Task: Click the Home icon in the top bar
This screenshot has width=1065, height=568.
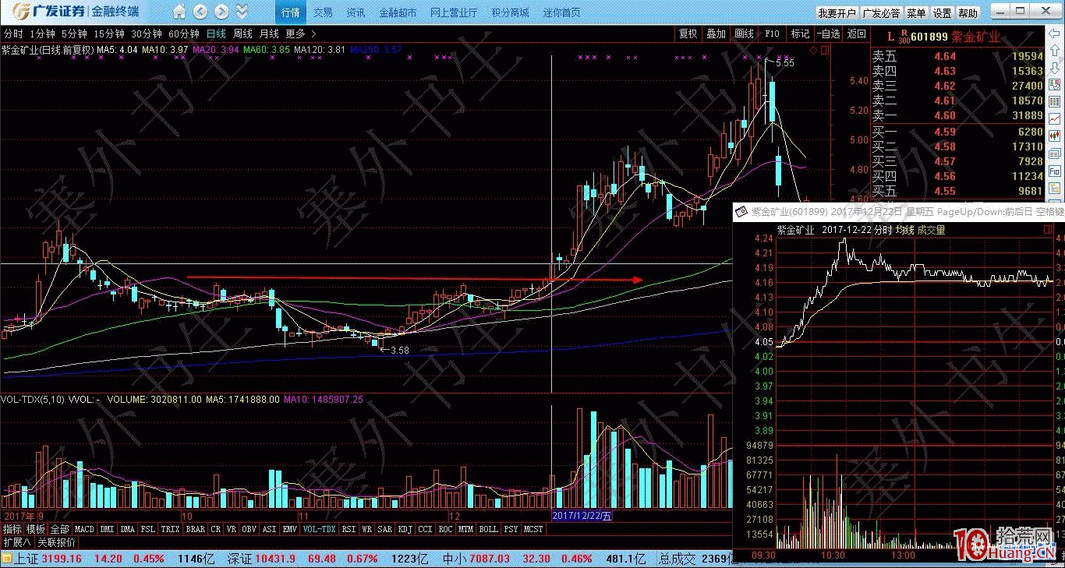Action: click(x=180, y=12)
